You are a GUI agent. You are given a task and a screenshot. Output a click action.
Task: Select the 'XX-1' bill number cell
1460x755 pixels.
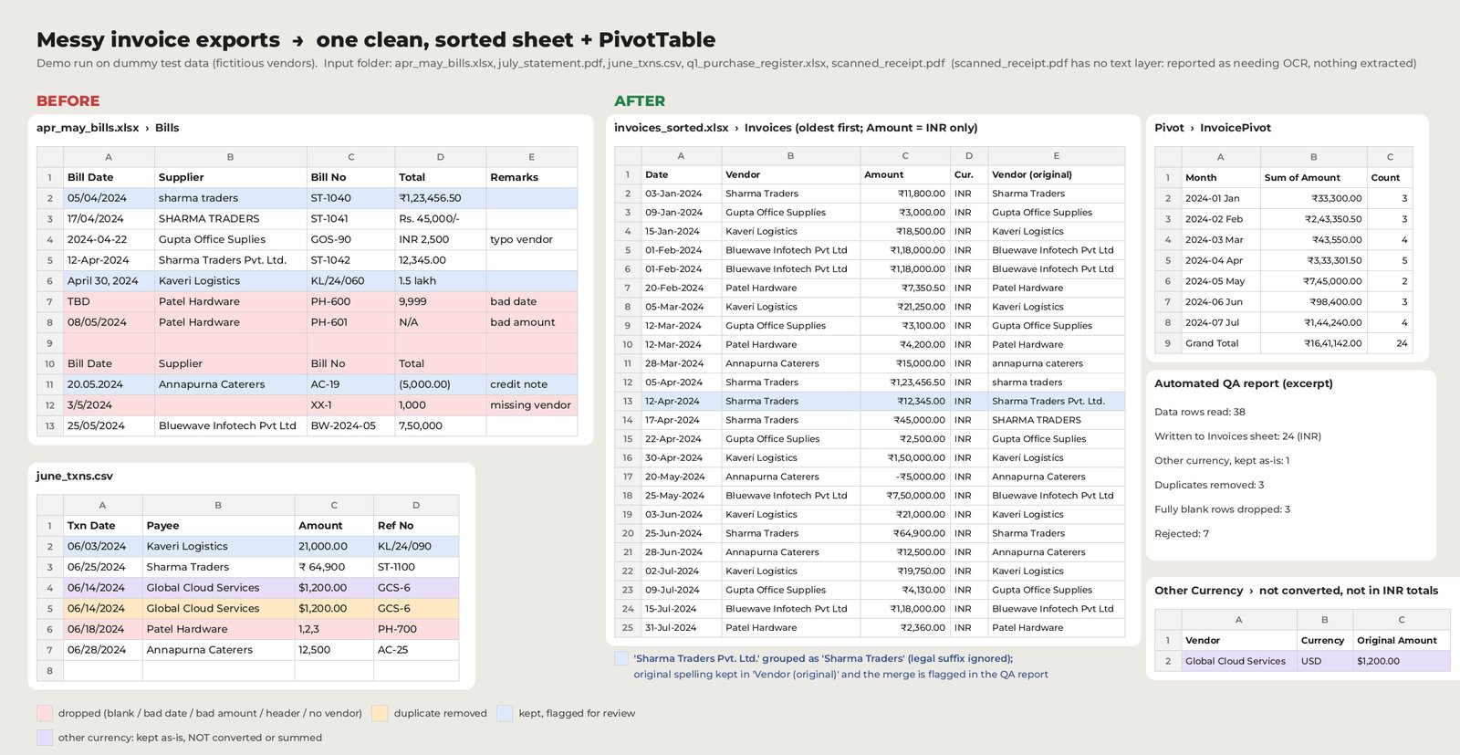pos(351,405)
